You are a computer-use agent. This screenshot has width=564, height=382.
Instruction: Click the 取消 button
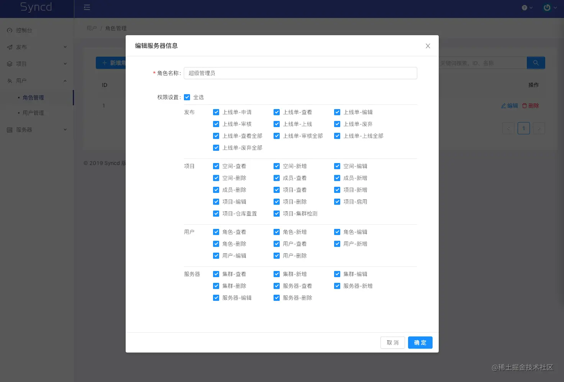(393, 343)
